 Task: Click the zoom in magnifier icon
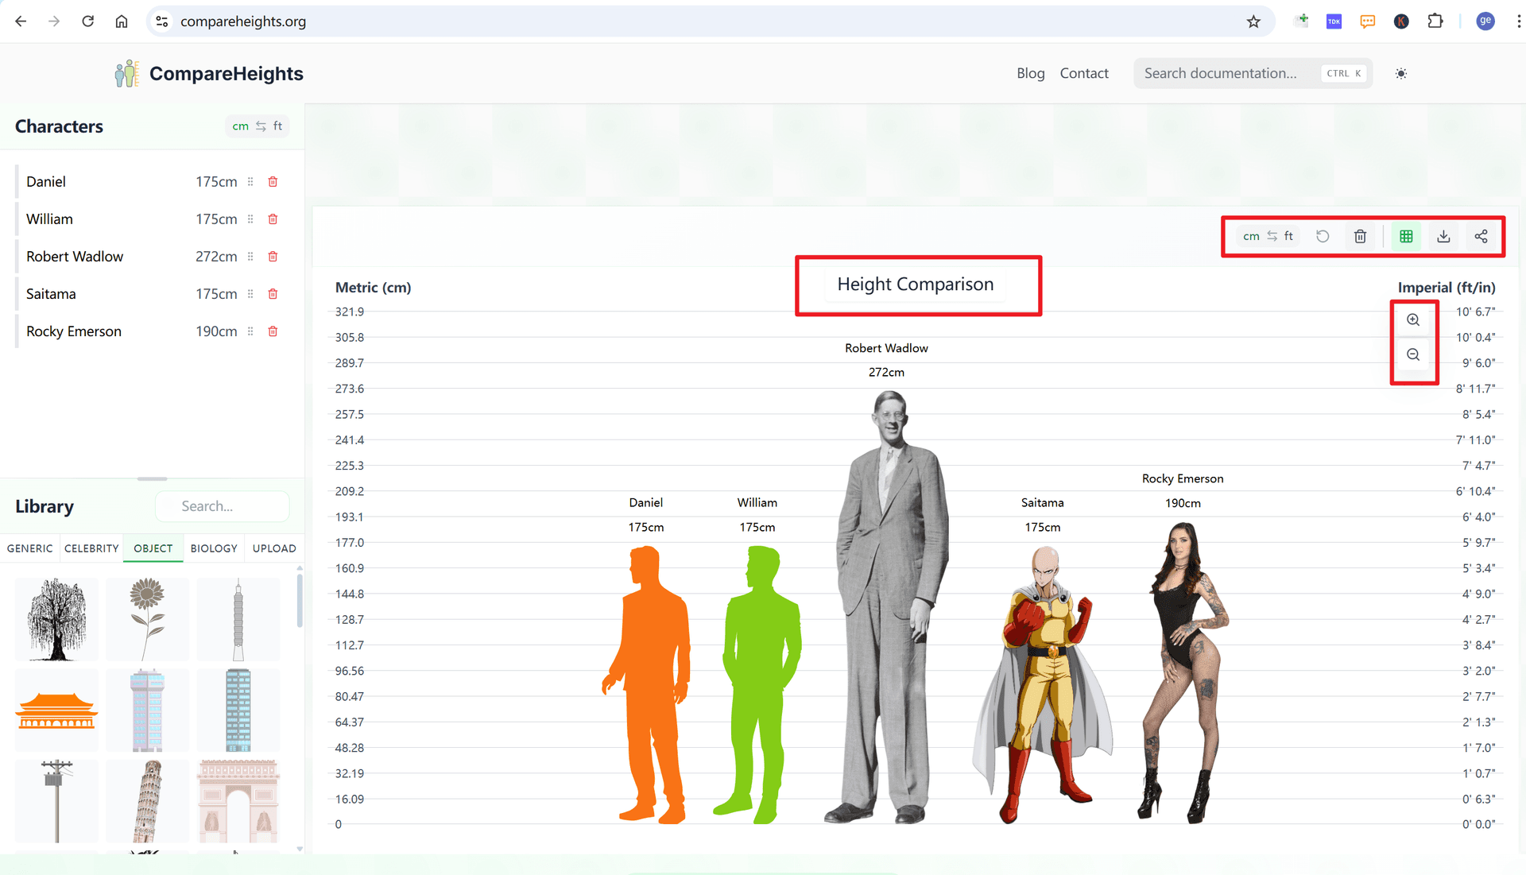(x=1412, y=319)
